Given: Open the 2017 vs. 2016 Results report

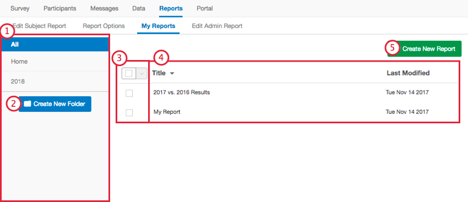Looking at the screenshot, I should click(182, 92).
